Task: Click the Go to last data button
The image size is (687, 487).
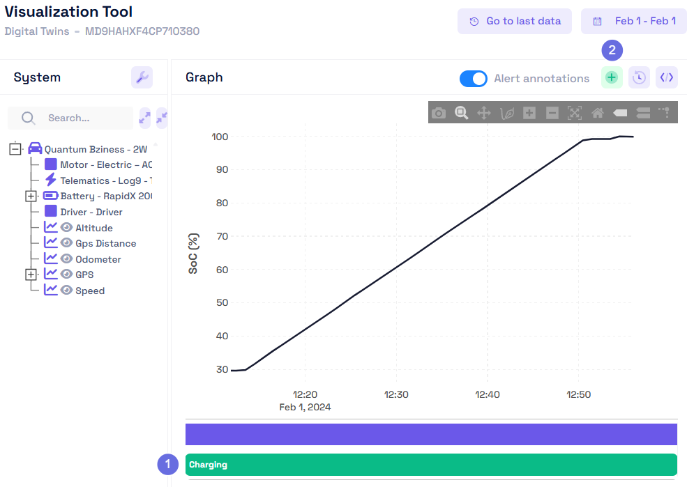Action: pyautogui.click(x=515, y=21)
